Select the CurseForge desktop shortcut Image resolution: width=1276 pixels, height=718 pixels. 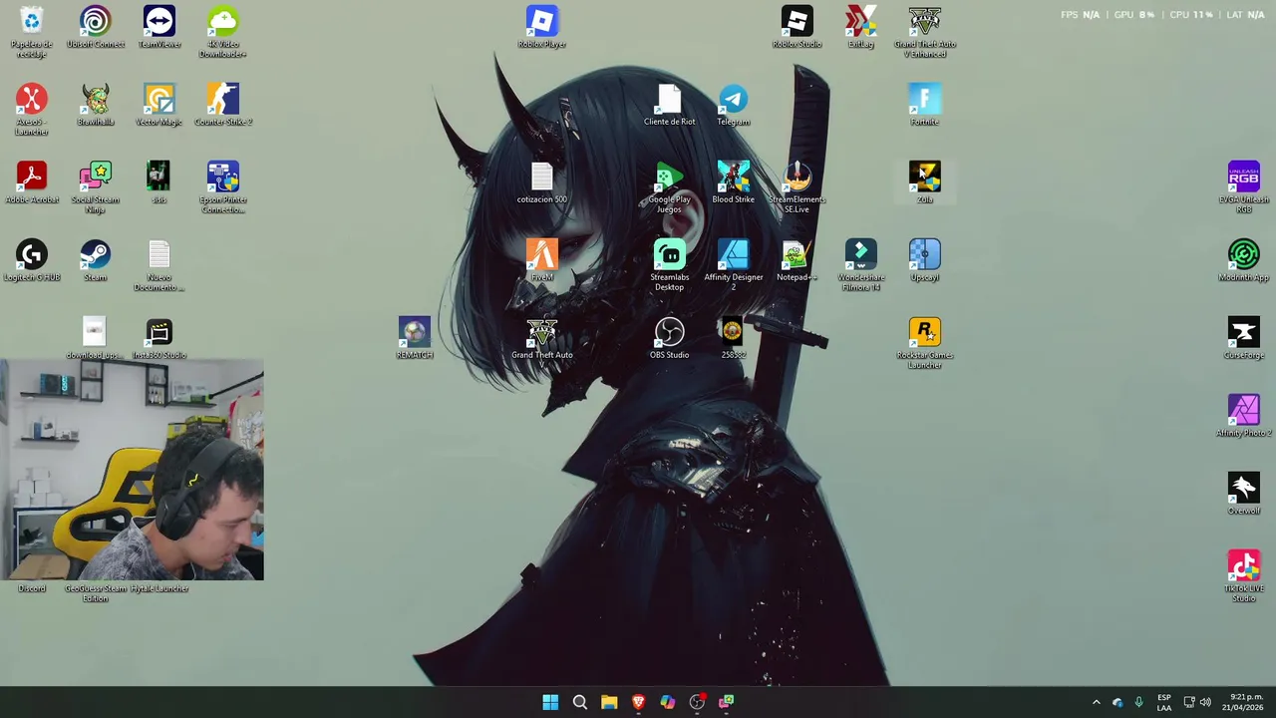[1244, 338]
